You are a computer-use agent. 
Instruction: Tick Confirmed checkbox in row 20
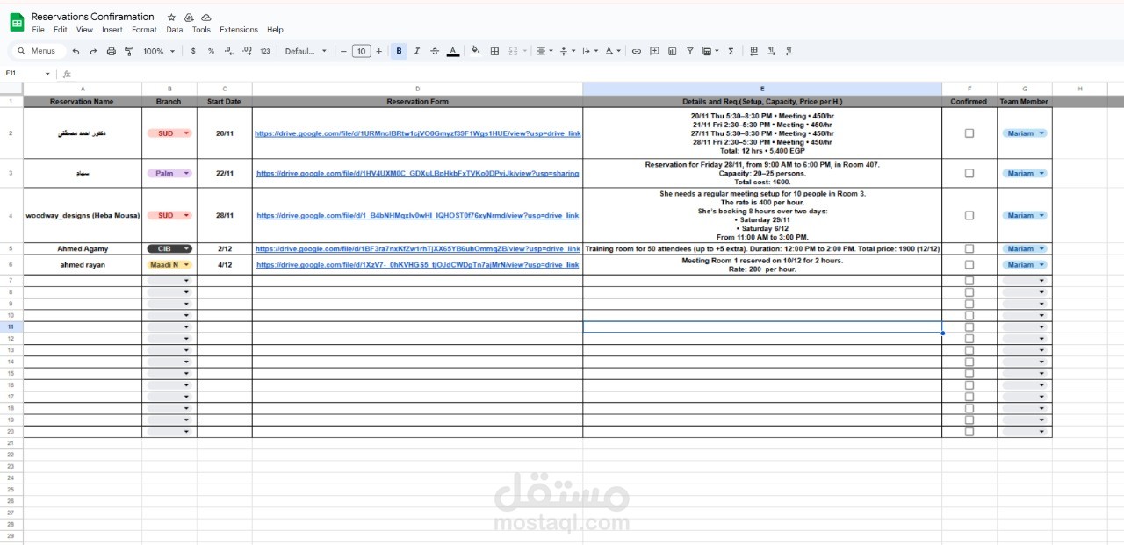point(969,431)
